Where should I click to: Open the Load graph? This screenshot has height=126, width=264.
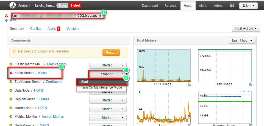[x=164, y=107]
